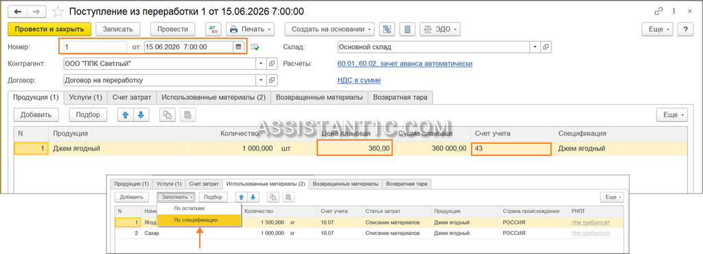
Task: Move material row down in lower panel
Action: 254,196
